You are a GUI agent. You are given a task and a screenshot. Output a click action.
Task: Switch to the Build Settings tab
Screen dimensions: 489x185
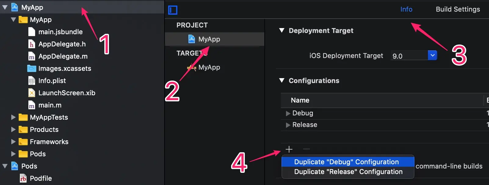point(458,9)
